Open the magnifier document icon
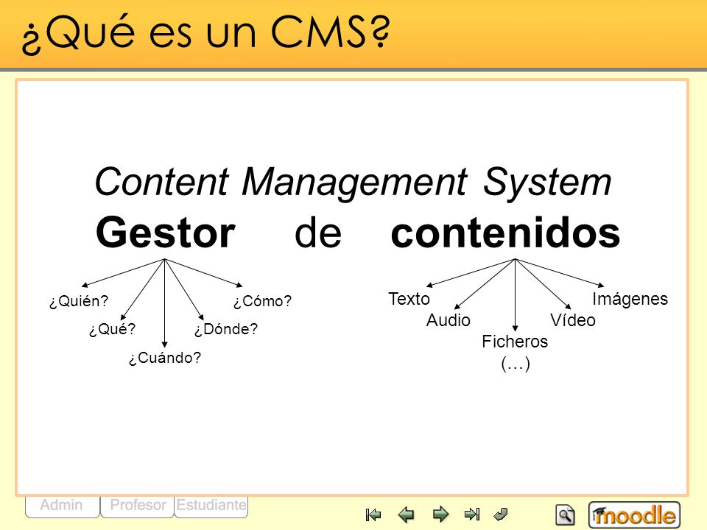This screenshot has width=707, height=530. 565,515
